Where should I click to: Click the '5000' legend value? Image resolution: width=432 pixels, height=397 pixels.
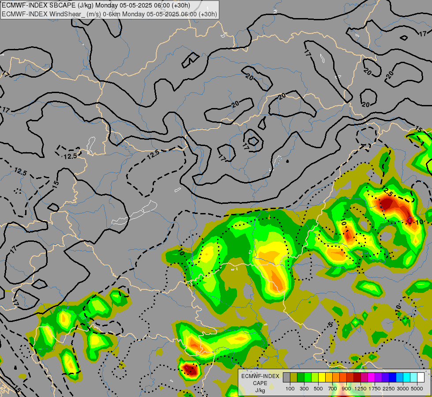click(417, 389)
